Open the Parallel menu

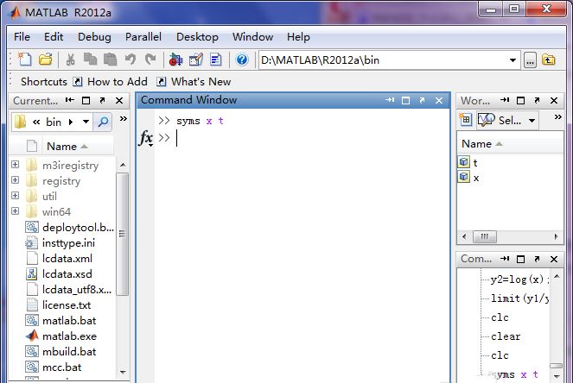tap(143, 37)
